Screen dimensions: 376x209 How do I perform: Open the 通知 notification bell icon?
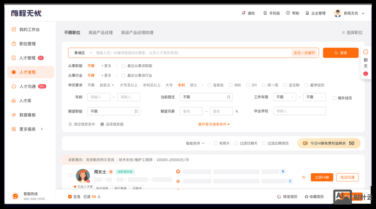[x=244, y=13]
